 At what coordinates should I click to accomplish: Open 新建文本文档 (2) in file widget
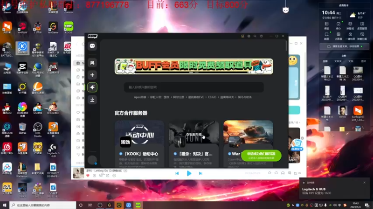click(327, 74)
